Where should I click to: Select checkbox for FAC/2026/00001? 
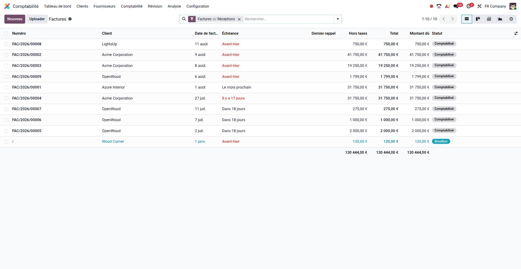tap(6, 87)
